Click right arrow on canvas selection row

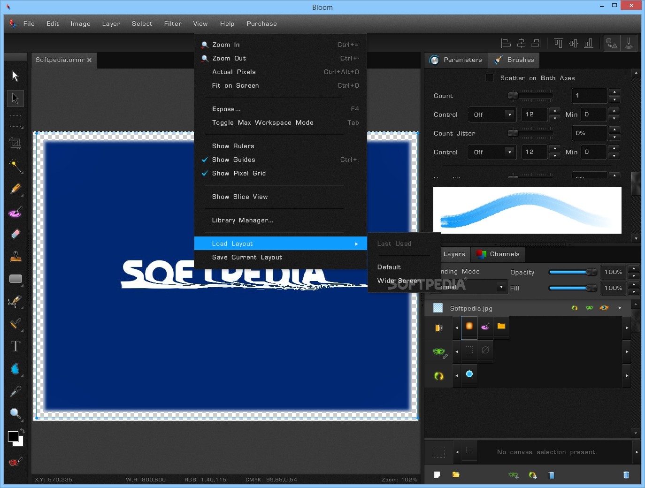coord(637,452)
